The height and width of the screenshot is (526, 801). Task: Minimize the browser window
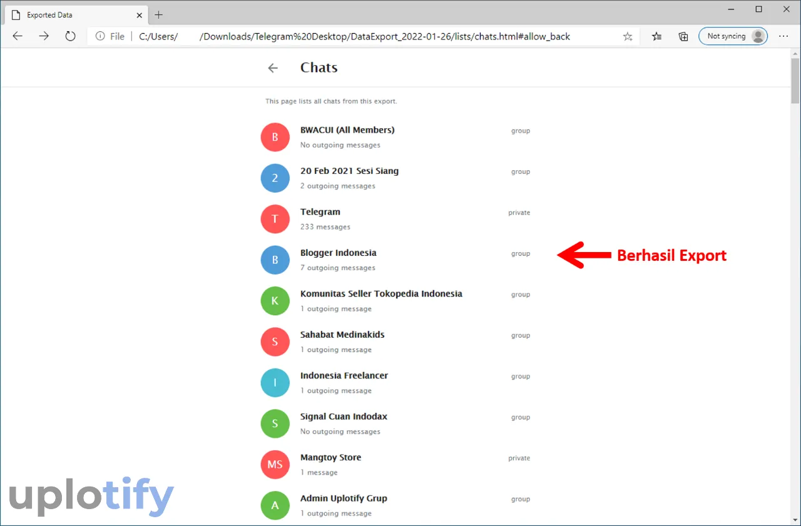click(x=730, y=9)
